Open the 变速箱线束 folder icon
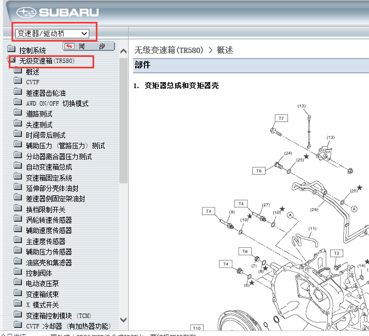369x336 pixels. (x=18, y=292)
